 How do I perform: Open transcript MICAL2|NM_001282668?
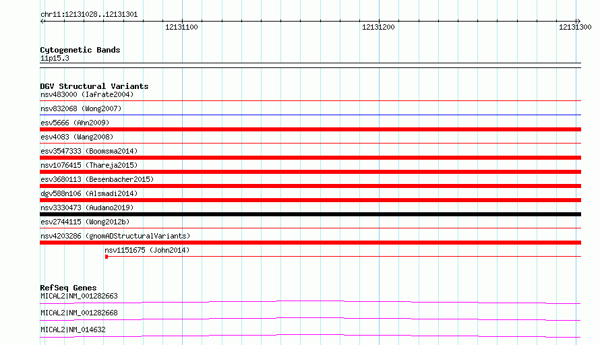[79, 313]
